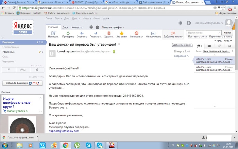Collapse the left sidebar double arrow

tap(3, 38)
